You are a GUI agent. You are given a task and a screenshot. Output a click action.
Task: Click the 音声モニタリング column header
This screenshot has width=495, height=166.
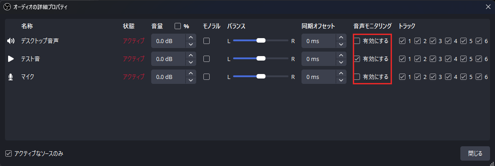point(373,26)
